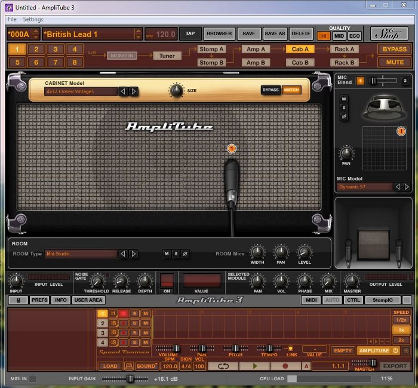Click microphone marker 1 on cabinet grille
The image size is (418, 388).
coord(232,148)
